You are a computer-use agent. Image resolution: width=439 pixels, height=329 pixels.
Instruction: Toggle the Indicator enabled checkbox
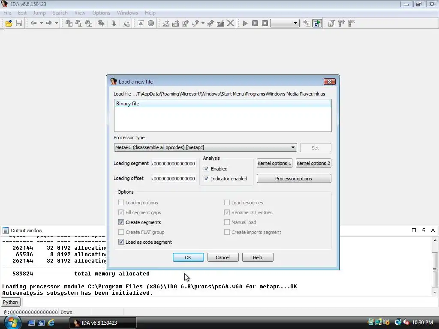[x=206, y=179]
